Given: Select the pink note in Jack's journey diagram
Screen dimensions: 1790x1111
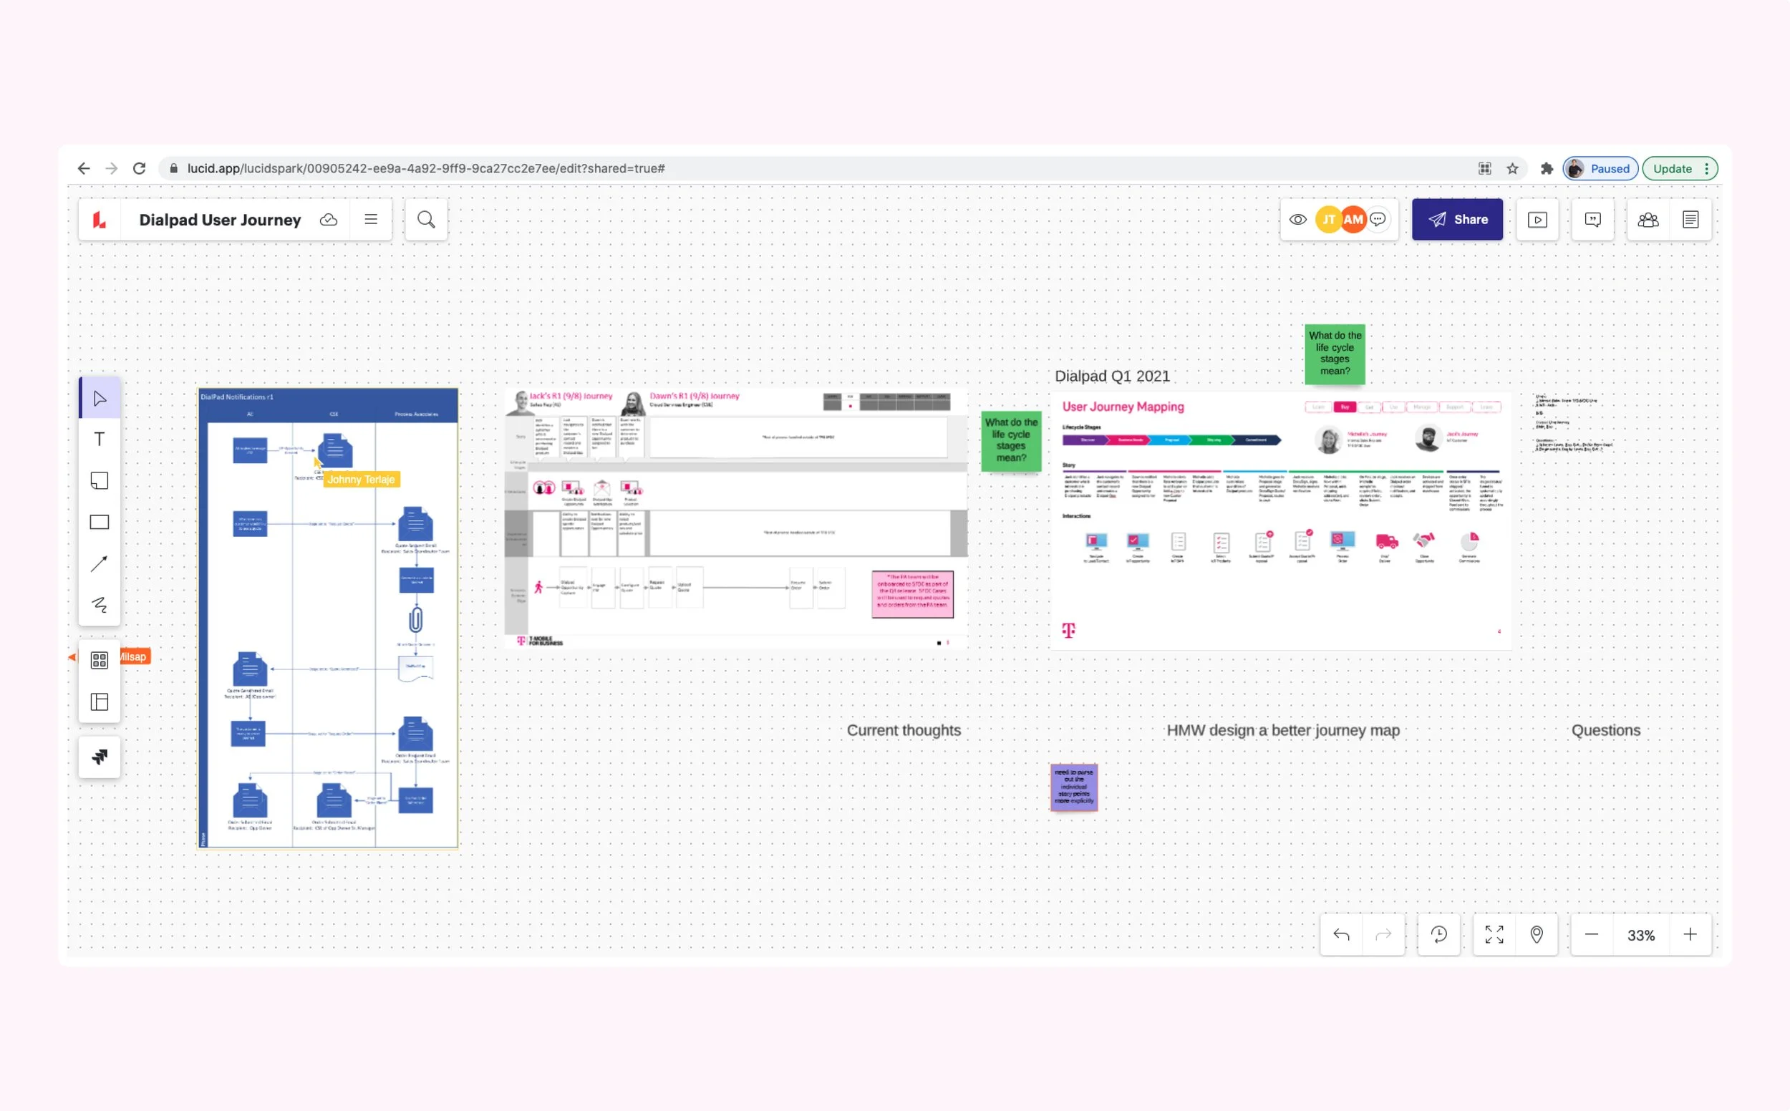Looking at the screenshot, I should (x=913, y=593).
